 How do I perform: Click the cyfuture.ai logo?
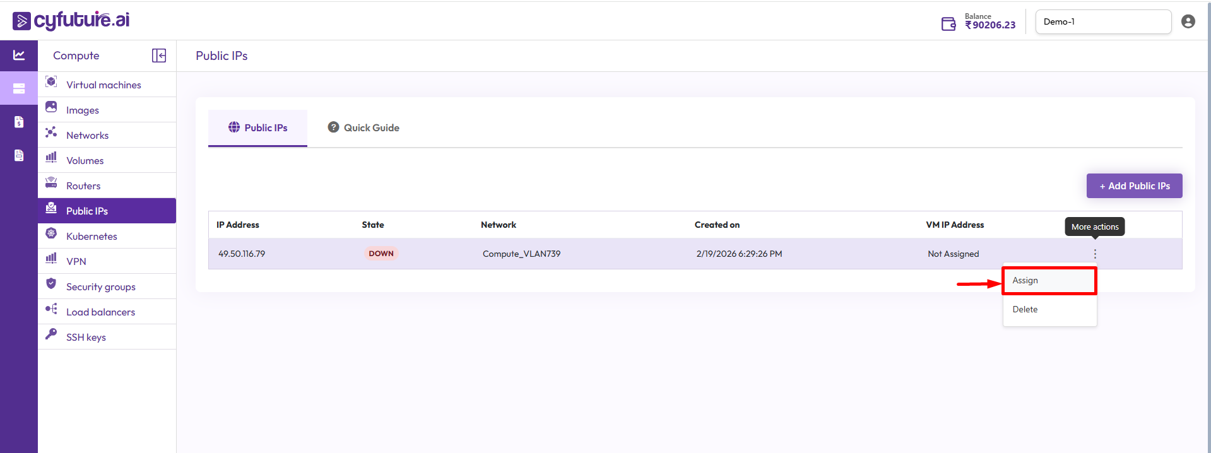(71, 20)
